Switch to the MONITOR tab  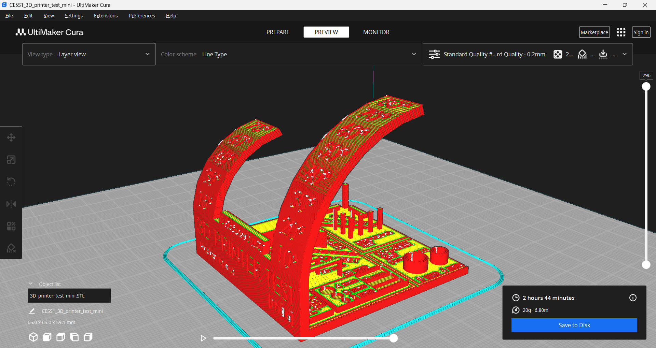376,32
